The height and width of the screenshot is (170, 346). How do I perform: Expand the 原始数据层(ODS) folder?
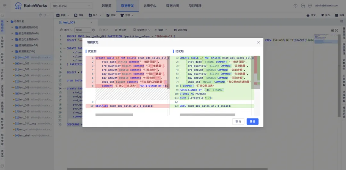(x=12, y=27)
